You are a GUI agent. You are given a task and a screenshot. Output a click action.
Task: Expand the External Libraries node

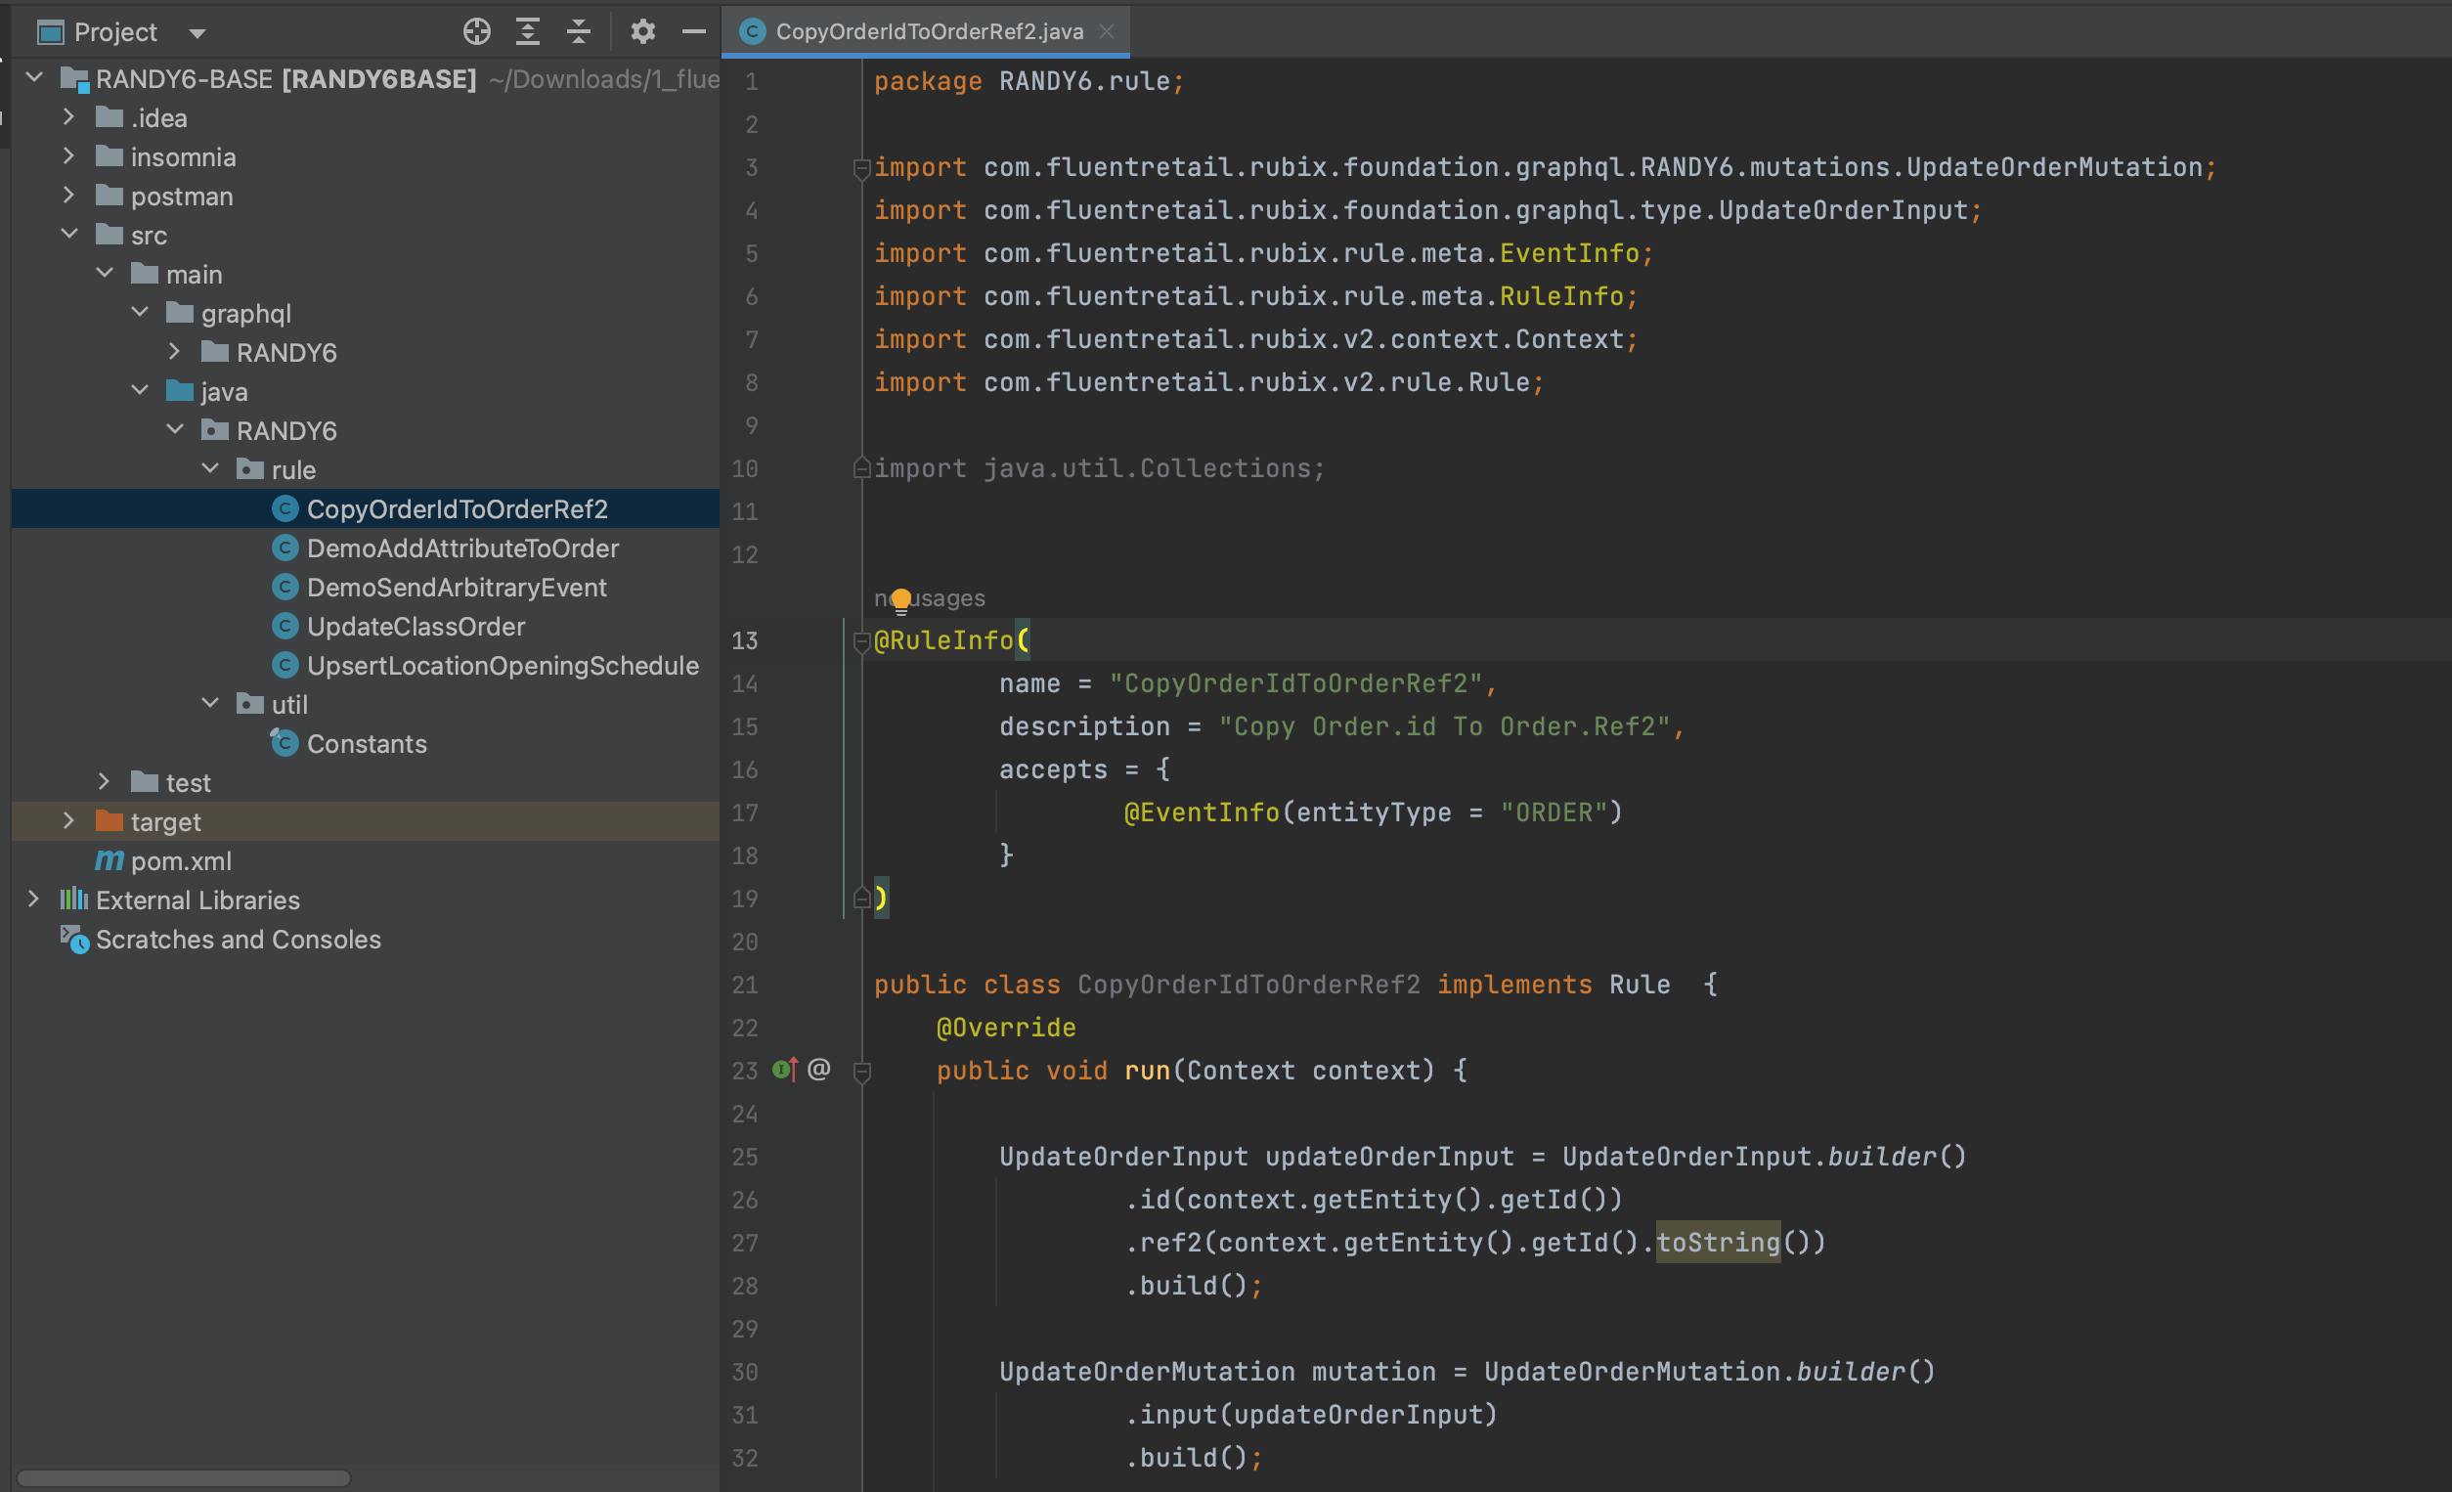34,900
